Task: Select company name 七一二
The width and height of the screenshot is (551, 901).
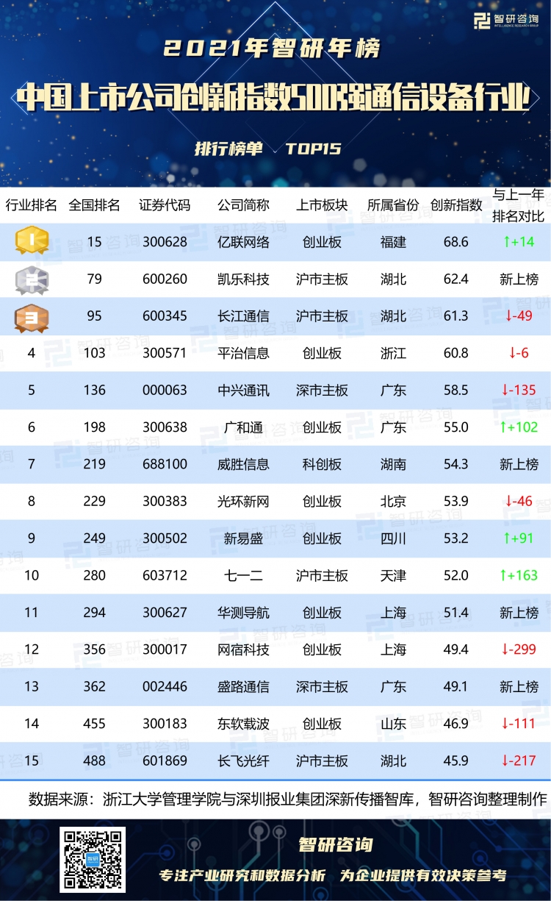Action: click(244, 575)
